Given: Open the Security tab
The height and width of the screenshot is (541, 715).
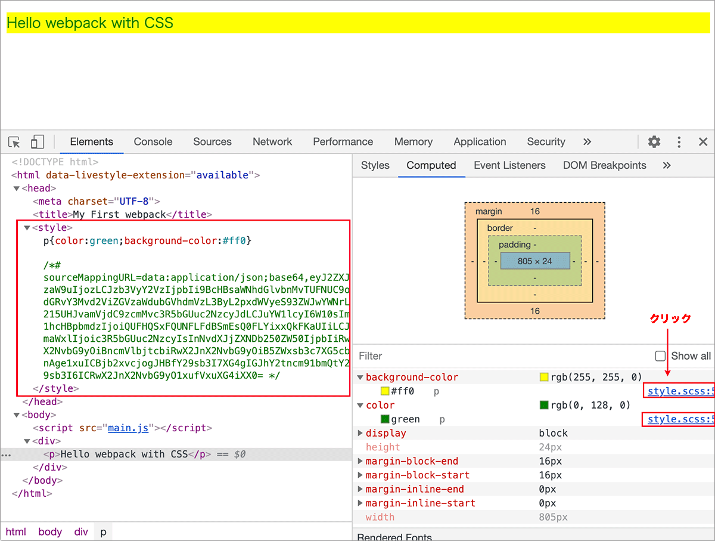Looking at the screenshot, I should coord(546,142).
